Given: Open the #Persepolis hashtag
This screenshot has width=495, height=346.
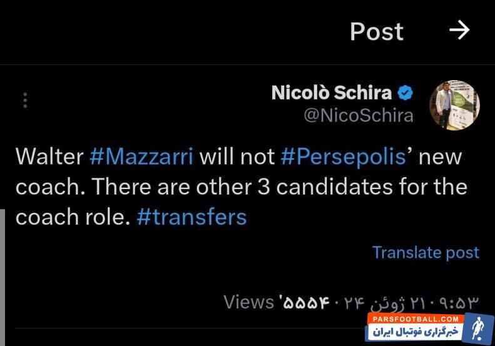Looking at the screenshot, I should coord(343,156).
